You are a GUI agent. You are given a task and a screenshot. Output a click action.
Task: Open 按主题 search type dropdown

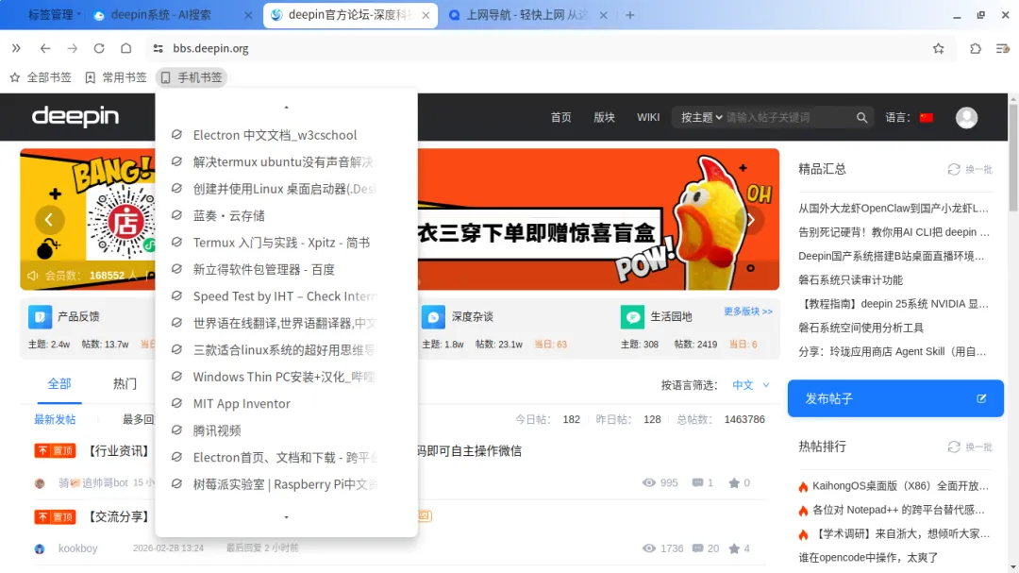pyautogui.click(x=701, y=117)
